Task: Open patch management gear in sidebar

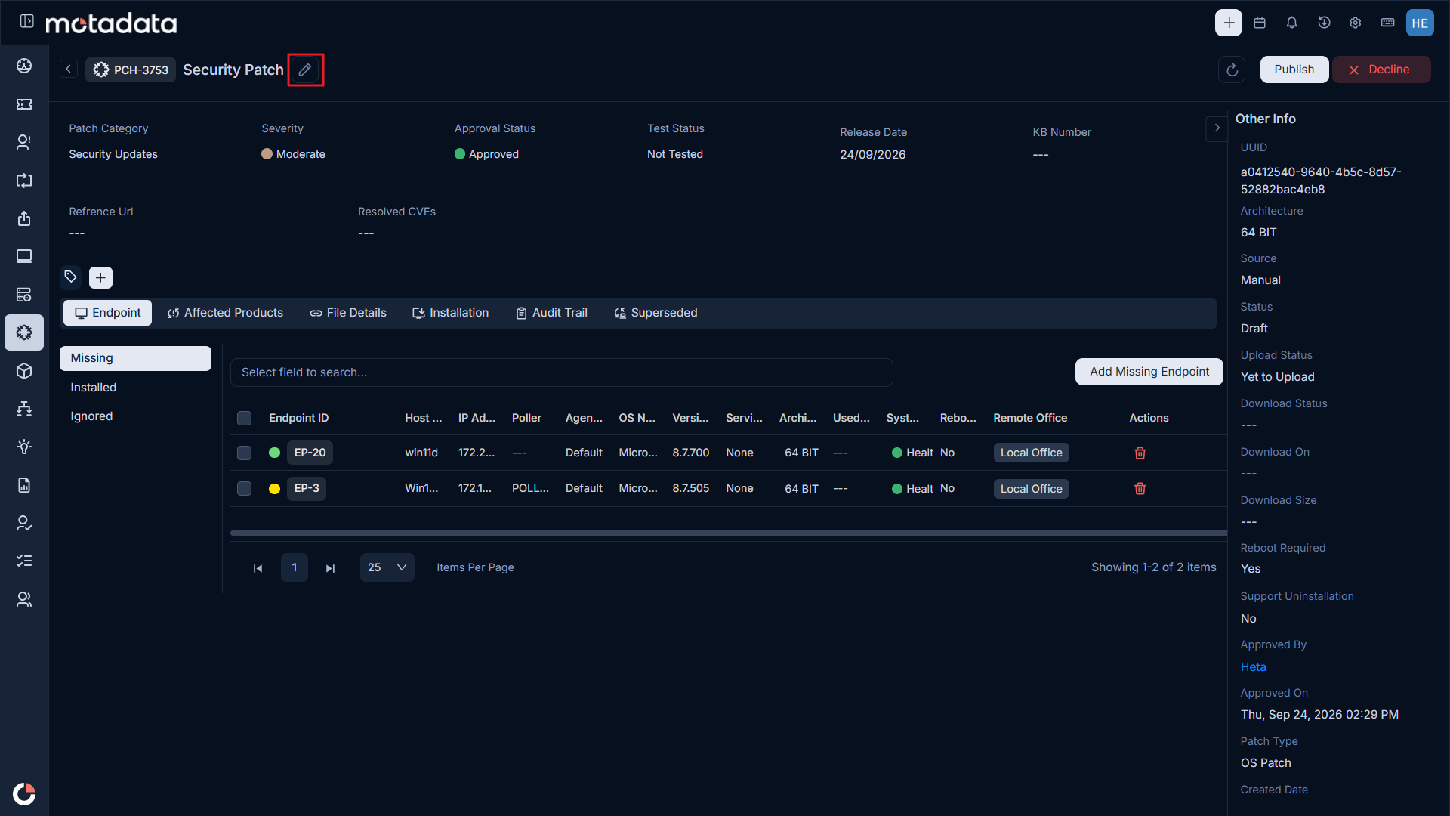Action: pos(24,332)
